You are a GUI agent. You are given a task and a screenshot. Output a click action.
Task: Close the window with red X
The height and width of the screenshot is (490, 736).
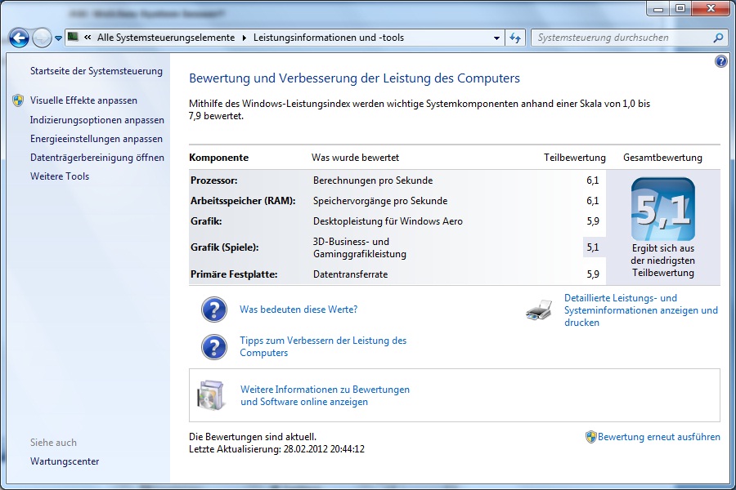pyautogui.click(x=711, y=8)
